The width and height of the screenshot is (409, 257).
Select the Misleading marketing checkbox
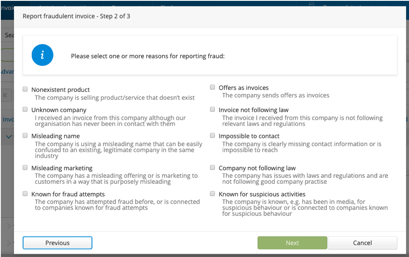click(x=26, y=168)
